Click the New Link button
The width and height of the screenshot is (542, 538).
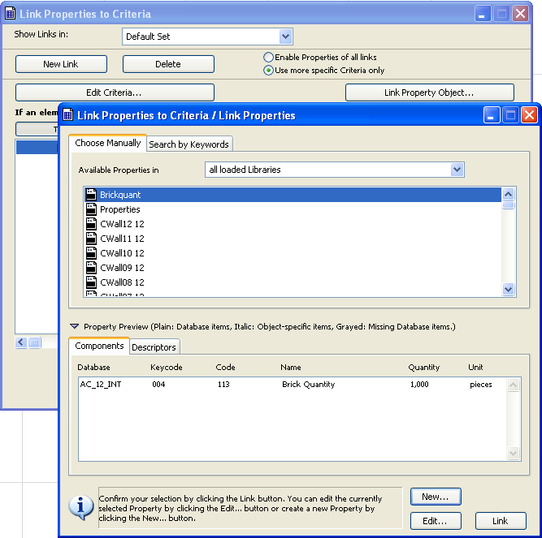[x=61, y=64]
